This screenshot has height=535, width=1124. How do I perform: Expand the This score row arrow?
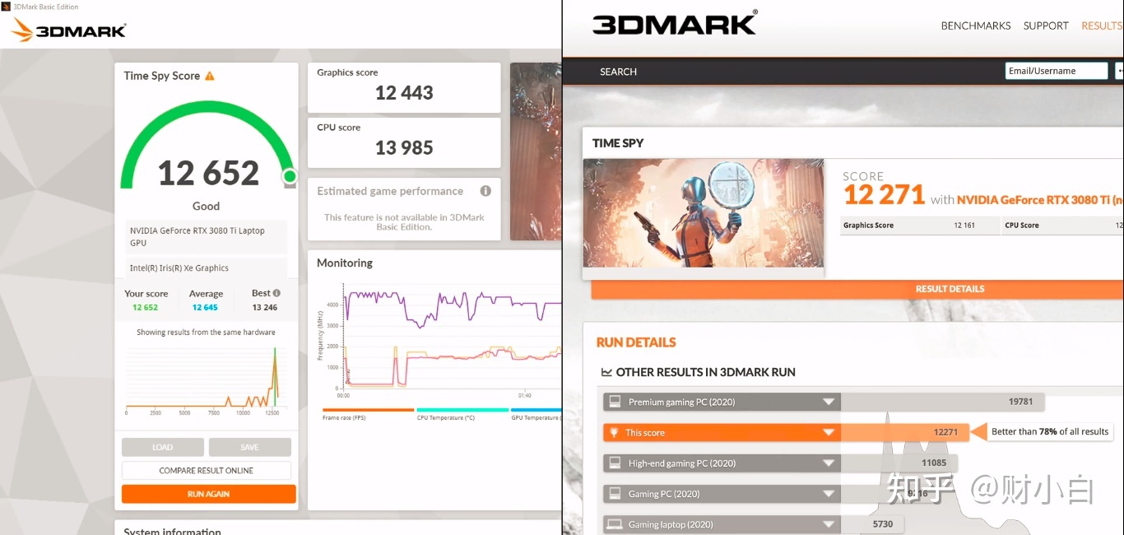[x=829, y=433]
